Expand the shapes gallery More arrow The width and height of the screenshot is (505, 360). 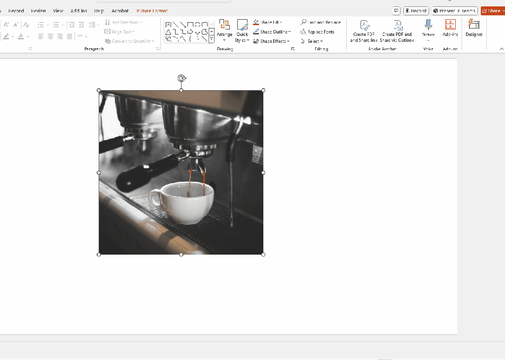212,39
